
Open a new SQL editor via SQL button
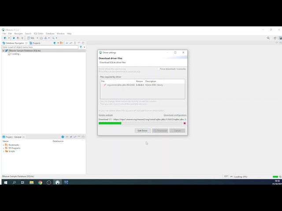(31, 38)
